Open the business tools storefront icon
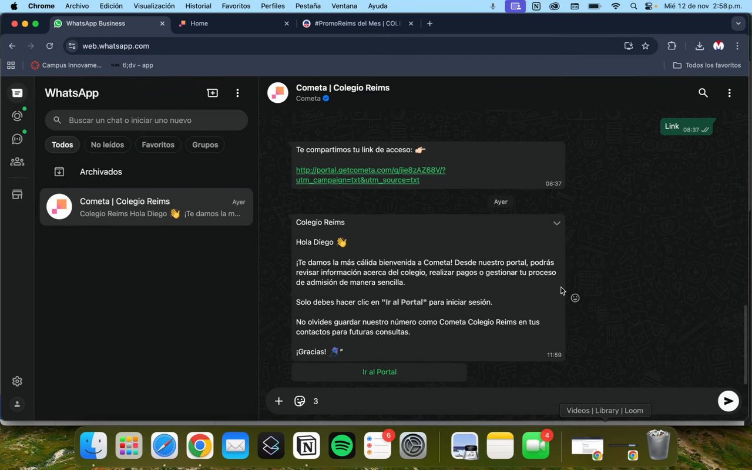Viewport: 752px width, 470px height. point(17,194)
